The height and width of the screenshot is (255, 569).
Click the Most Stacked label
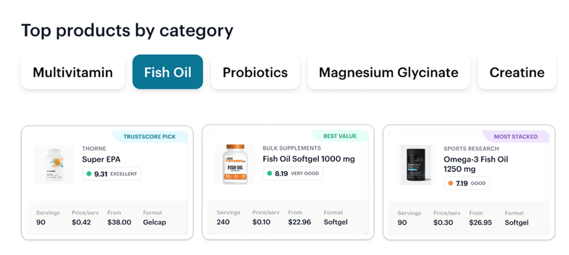(516, 137)
